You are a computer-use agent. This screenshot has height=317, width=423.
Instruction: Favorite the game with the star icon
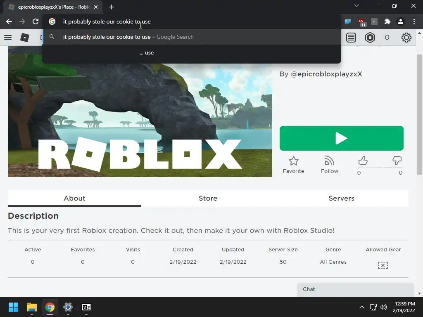tap(294, 165)
